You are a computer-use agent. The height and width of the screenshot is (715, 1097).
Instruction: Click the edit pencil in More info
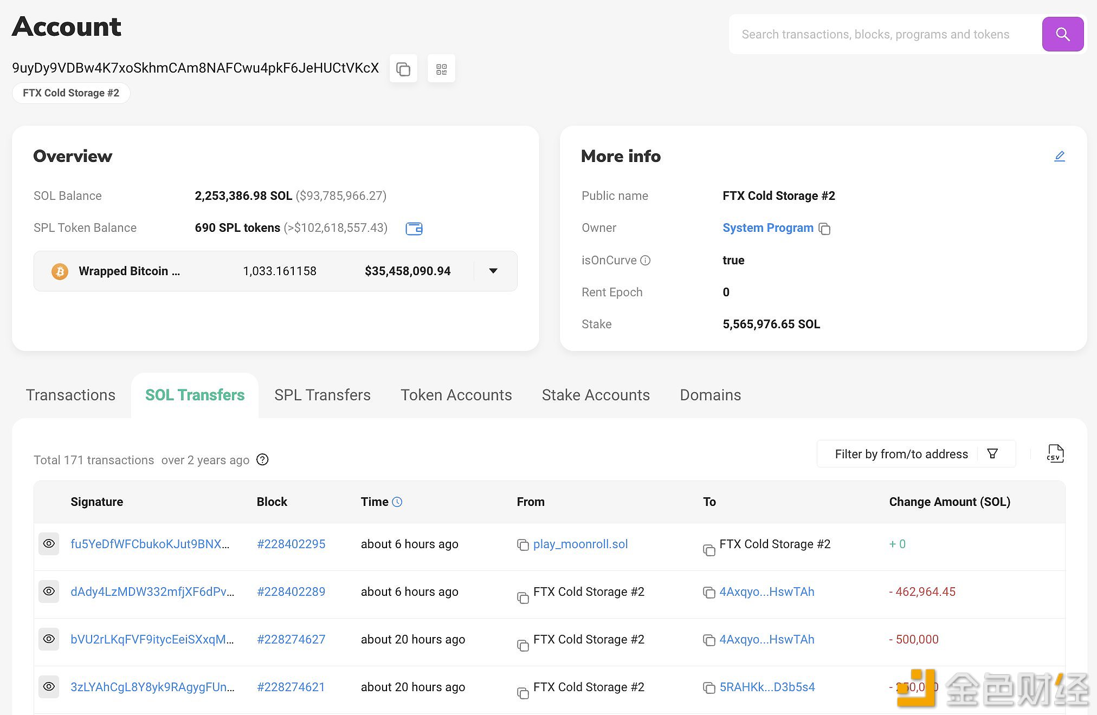pyautogui.click(x=1060, y=156)
